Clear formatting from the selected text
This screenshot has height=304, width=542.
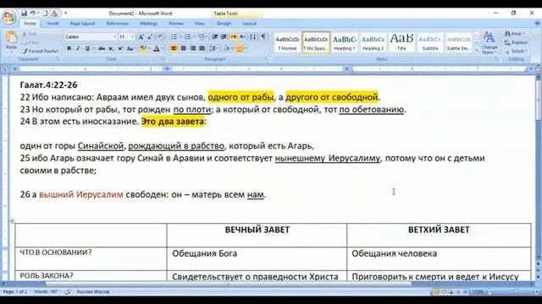pos(160,37)
